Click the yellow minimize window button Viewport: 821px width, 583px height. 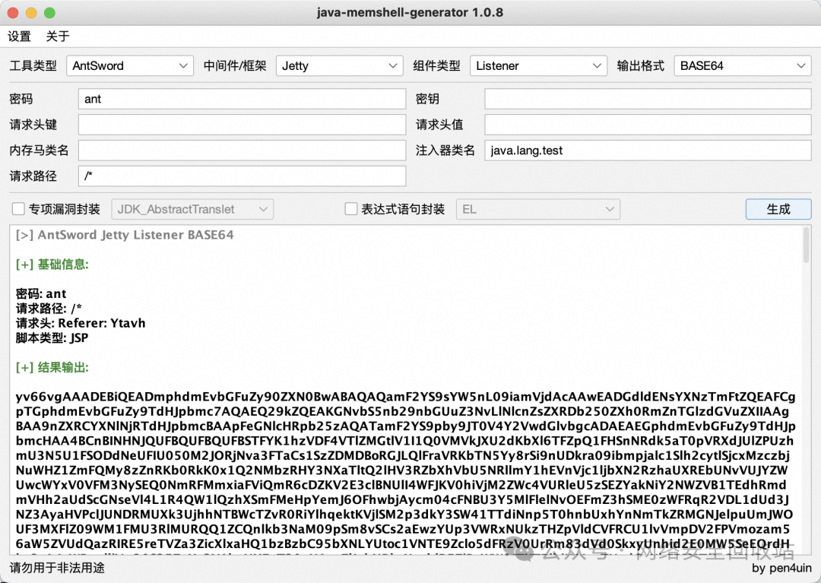(31, 13)
